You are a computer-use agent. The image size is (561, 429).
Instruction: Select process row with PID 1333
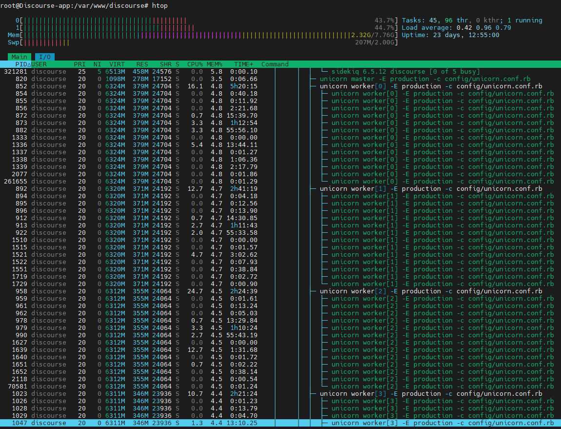(280, 138)
